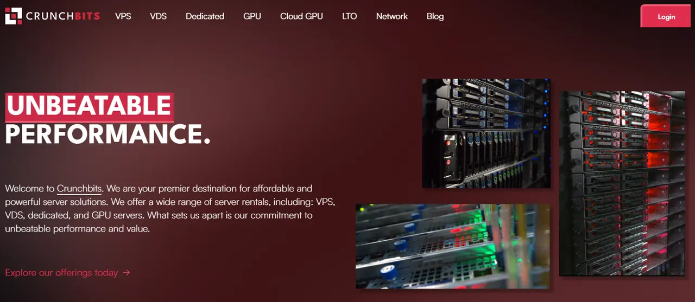Open the top server rack photo with blue lights

pyautogui.click(x=486, y=133)
